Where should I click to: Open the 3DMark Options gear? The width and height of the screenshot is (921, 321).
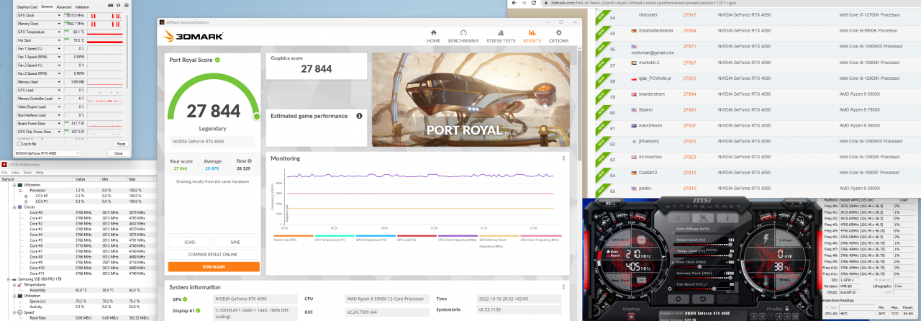click(x=558, y=36)
